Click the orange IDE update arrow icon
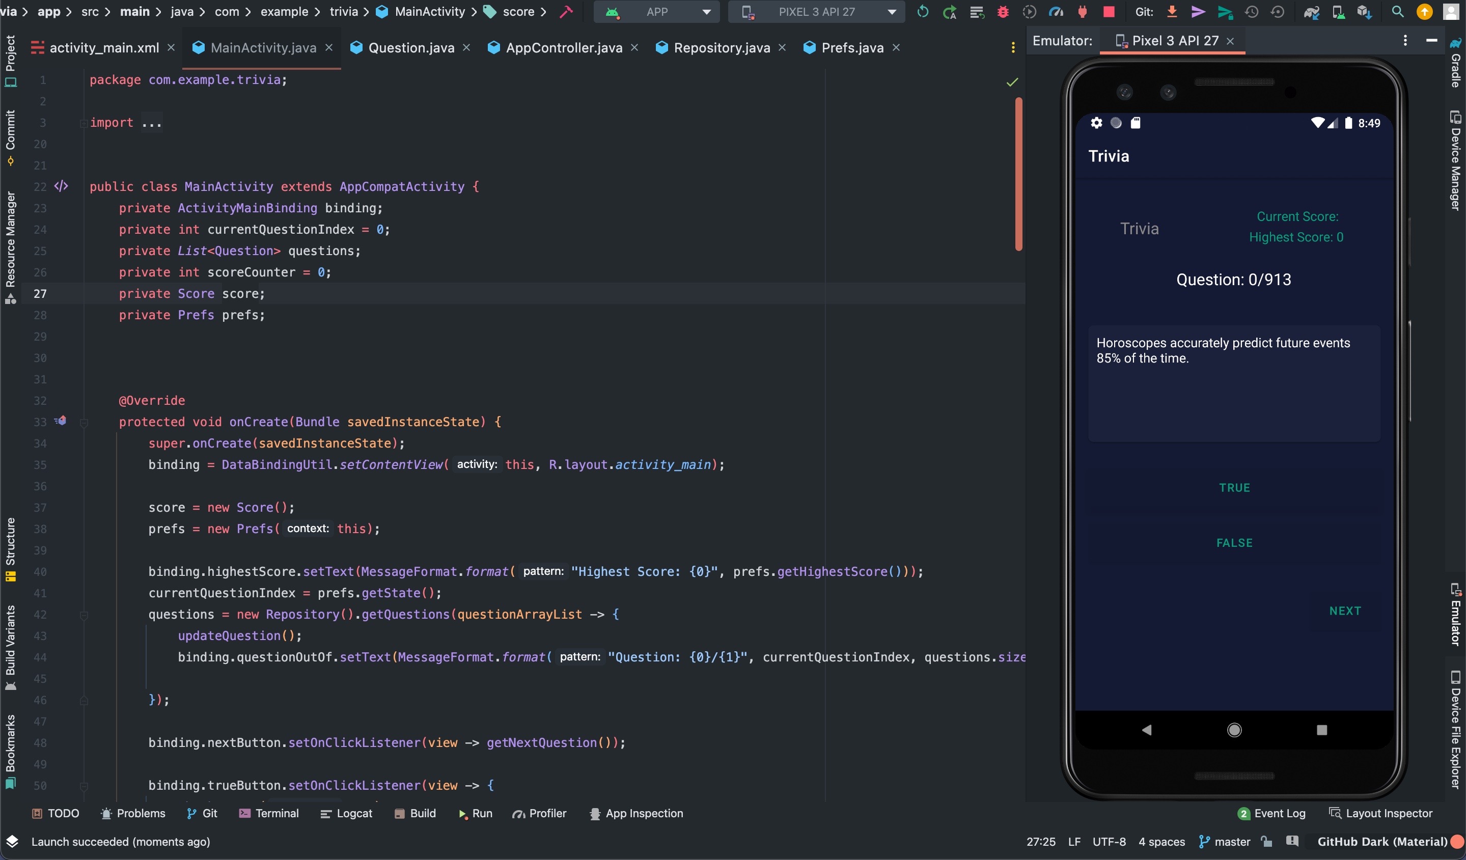 pos(1424,12)
